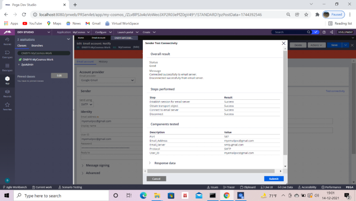Click the search magnifier in Dev Studio

309,32
